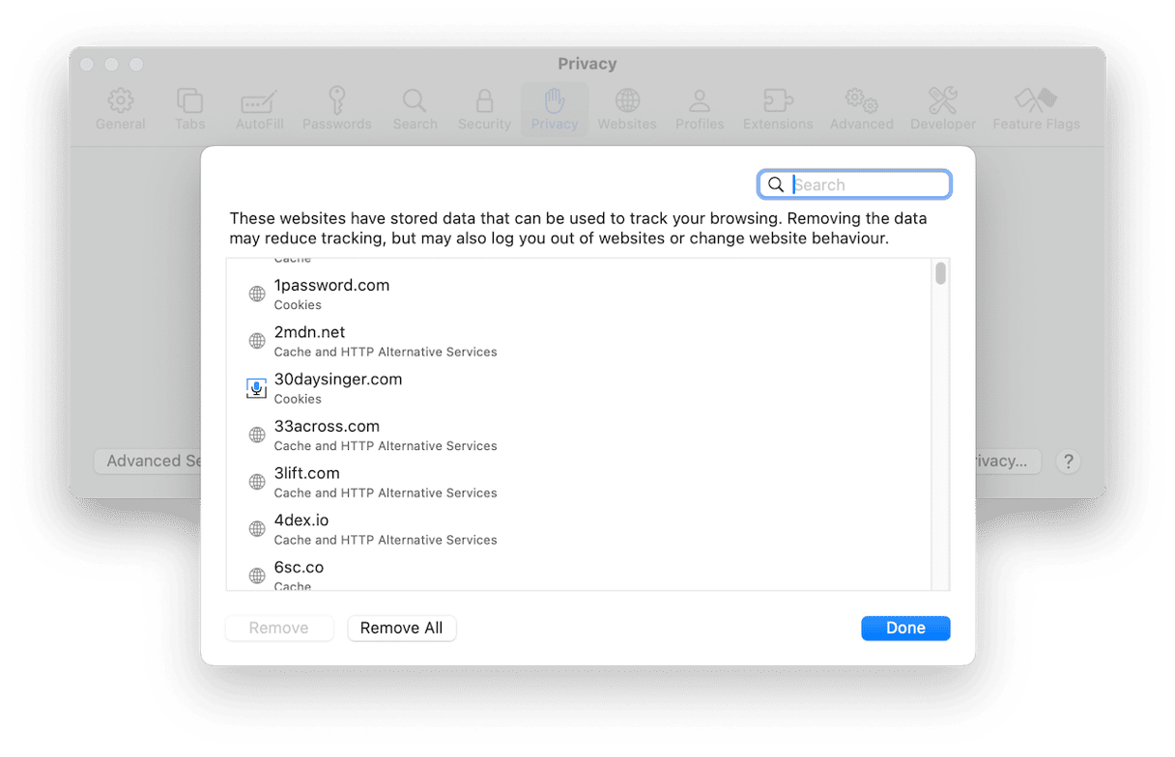The height and width of the screenshot is (757, 1175).
Task: Focus the website data Search field
Action: [x=868, y=184]
